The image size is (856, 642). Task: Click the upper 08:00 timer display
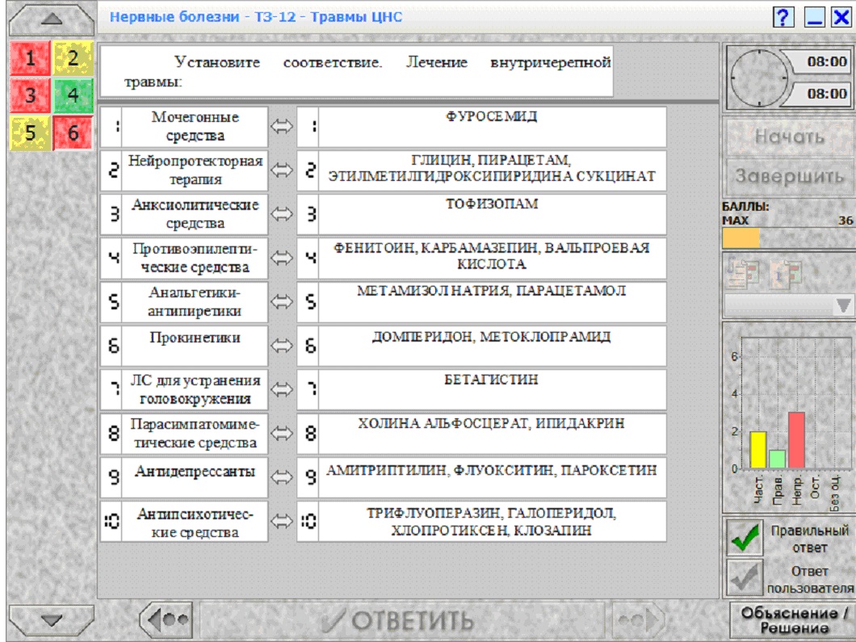(x=821, y=61)
